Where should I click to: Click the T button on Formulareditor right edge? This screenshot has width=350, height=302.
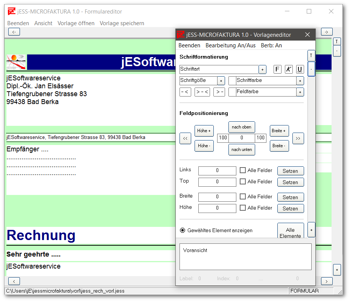coord(337,41)
